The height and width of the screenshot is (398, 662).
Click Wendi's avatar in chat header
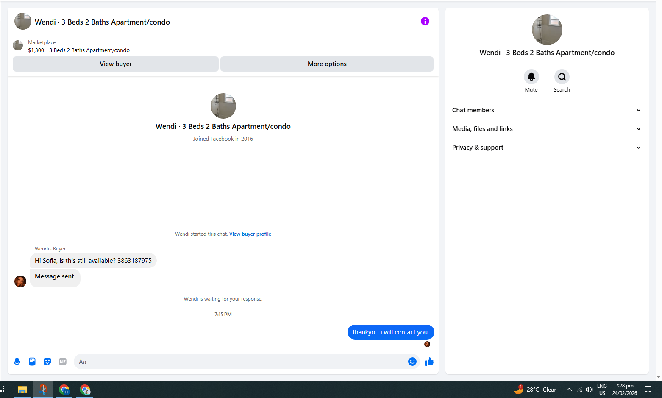23,21
